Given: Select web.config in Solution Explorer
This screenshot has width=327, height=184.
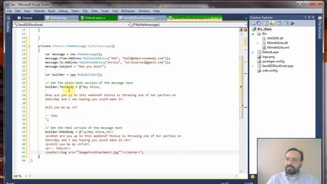Looking at the screenshot, I should tap(270, 71).
